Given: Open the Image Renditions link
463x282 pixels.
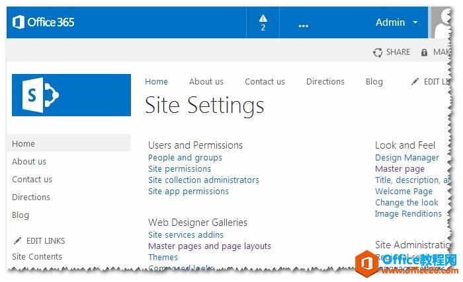Looking at the screenshot, I should 408,214.
